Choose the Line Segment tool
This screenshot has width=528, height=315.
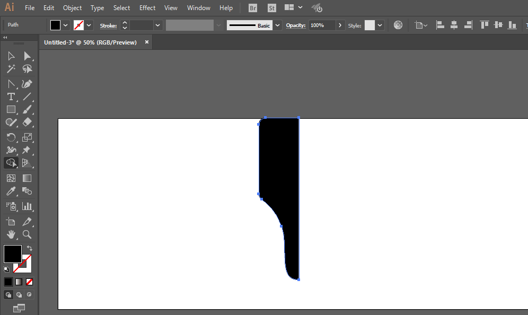pos(27,97)
